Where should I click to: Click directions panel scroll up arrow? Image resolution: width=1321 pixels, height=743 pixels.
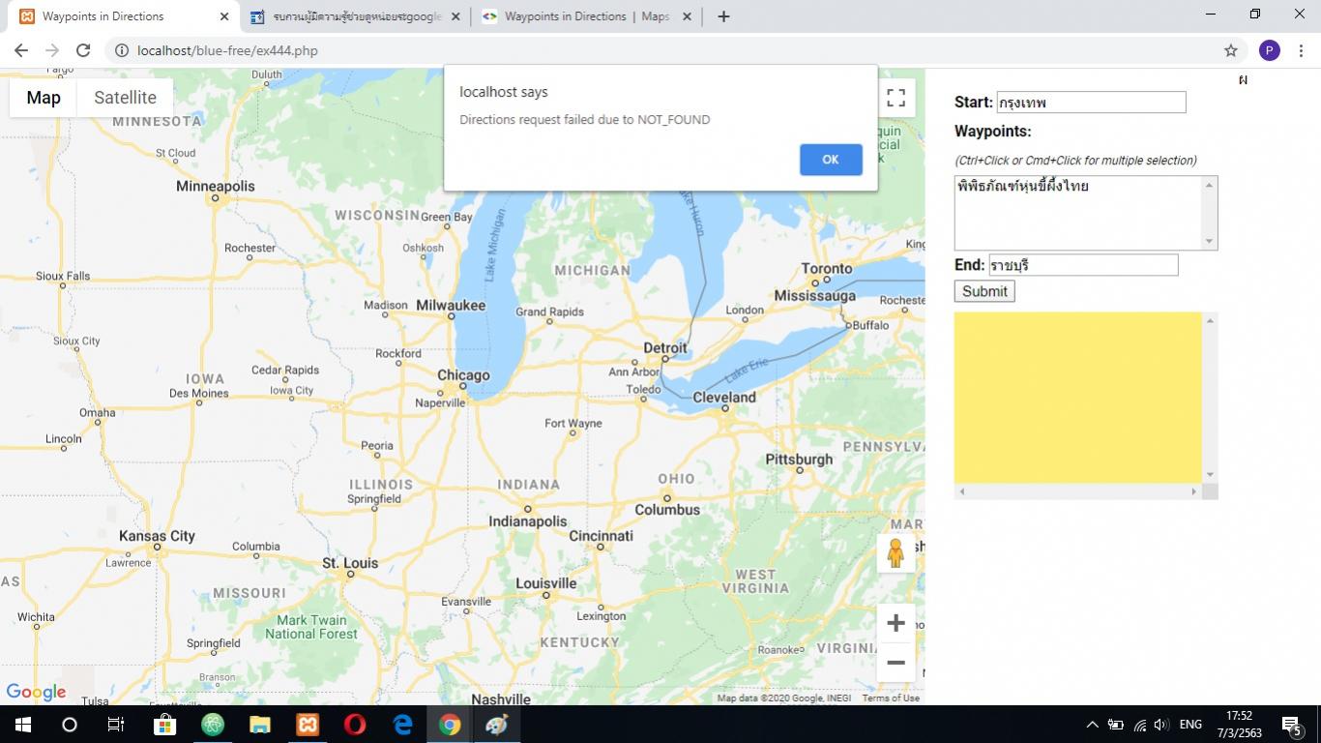pyautogui.click(x=1210, y=320)
